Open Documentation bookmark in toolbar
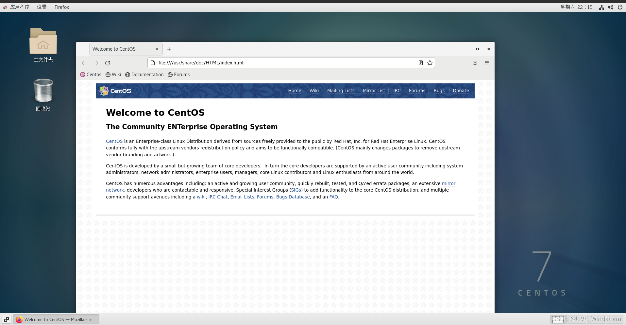Screen dimensions: 626x325 coord(144,75)
